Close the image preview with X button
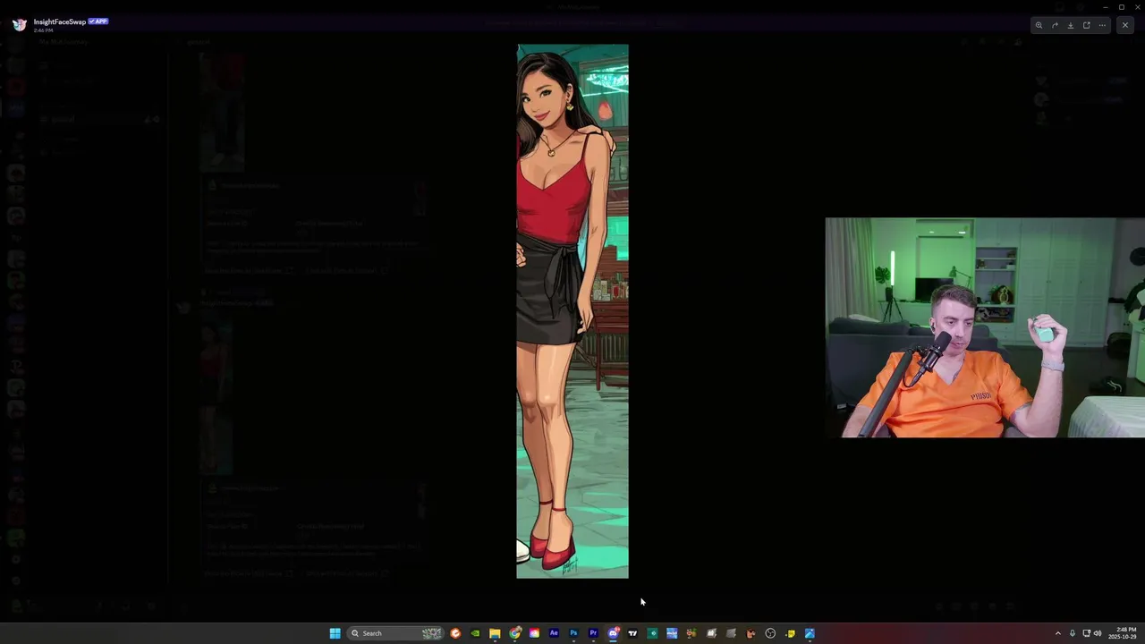Viewport: 1145px width, 644px height. 1125,25
